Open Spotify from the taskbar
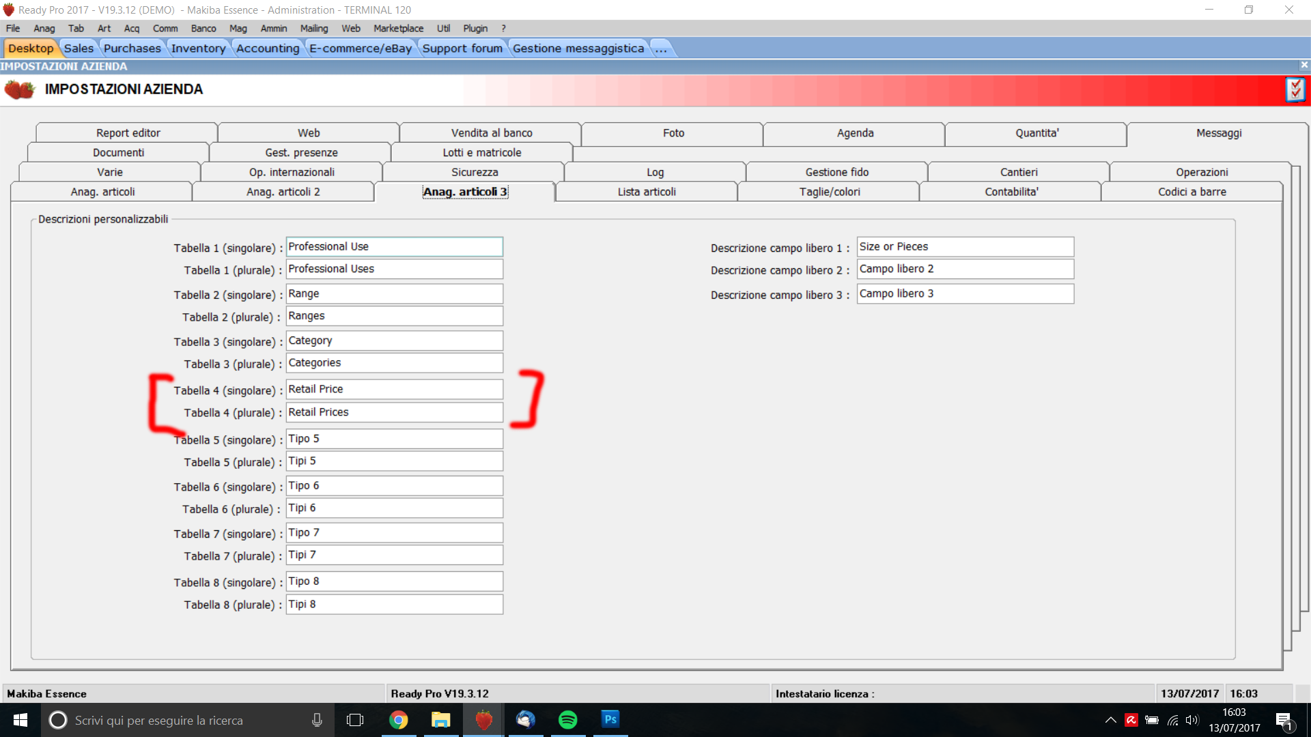Image resolution: width=1311 pixels, height=737 pixels. click(567, 720)
